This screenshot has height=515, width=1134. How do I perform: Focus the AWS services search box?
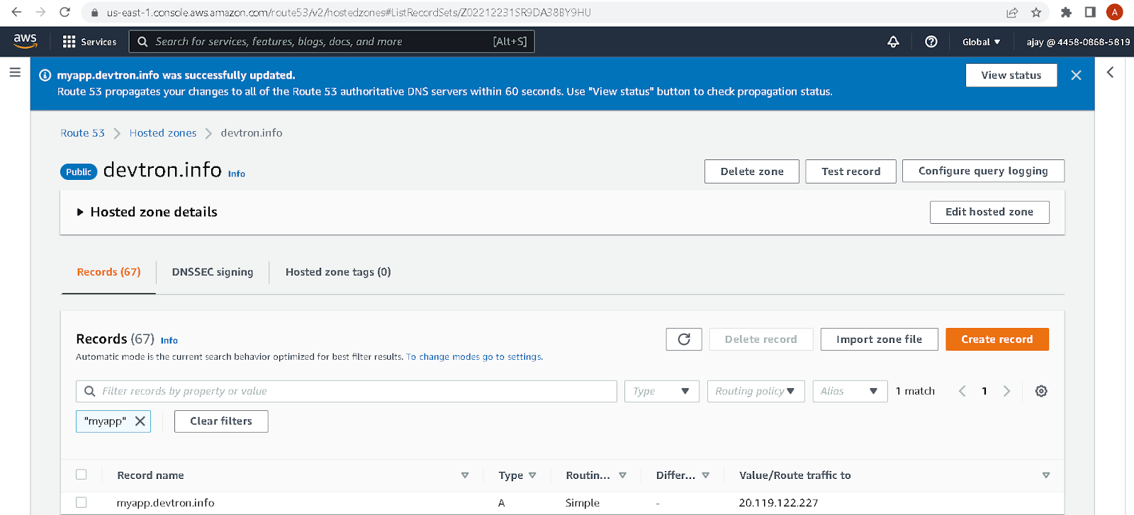[x=332, y=42]
